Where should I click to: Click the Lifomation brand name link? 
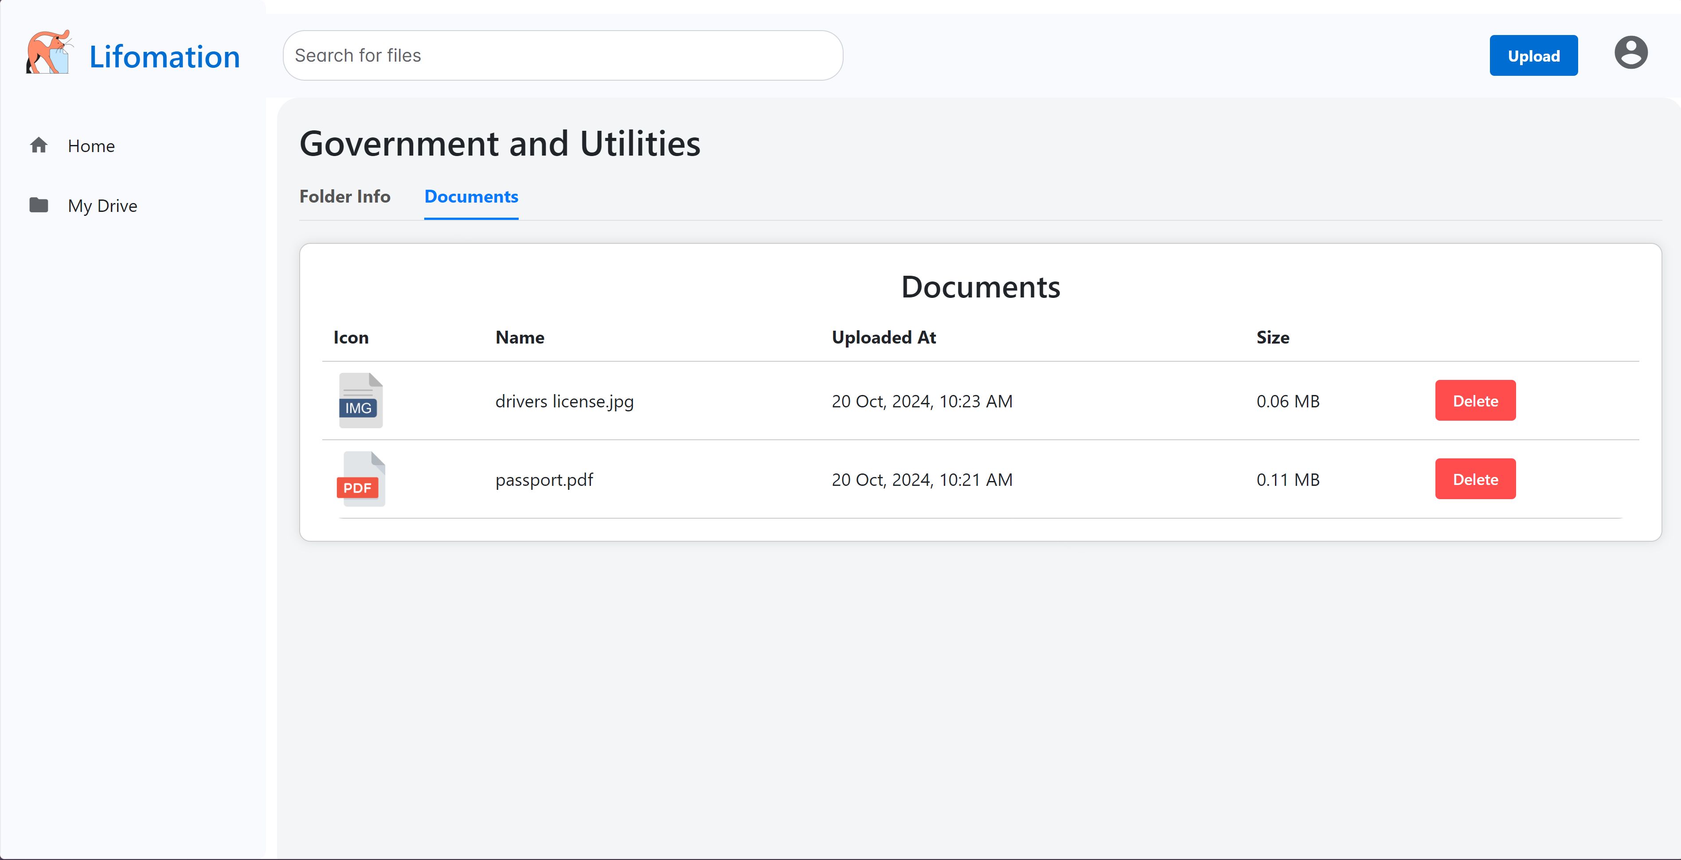(164, 57)
